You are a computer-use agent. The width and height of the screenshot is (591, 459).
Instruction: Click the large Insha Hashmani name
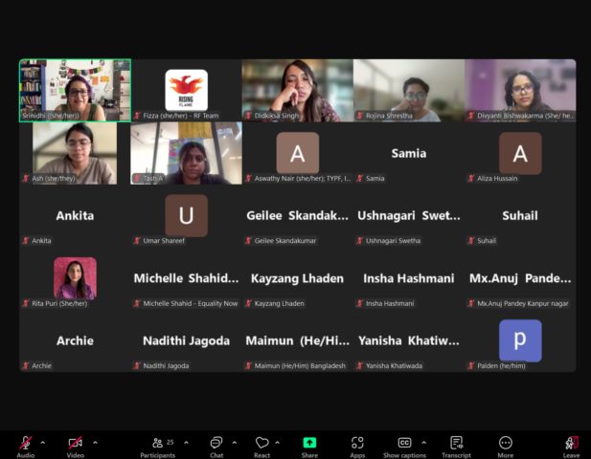click(409, 278)
